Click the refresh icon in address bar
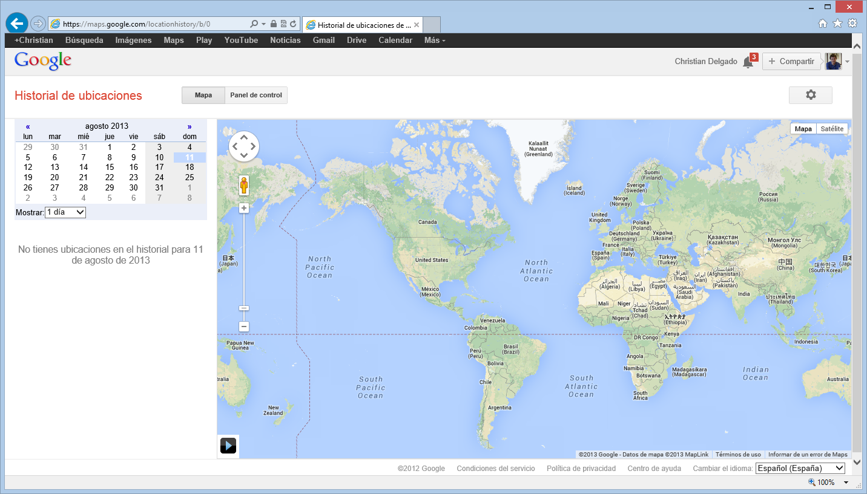The height and width of the screenshot is (494, 867). point(293,24)
